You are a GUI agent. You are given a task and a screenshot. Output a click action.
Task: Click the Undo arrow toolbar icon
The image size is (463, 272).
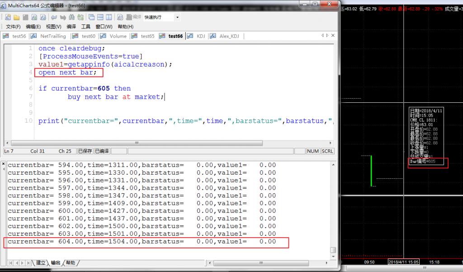(x=54, y=17)
